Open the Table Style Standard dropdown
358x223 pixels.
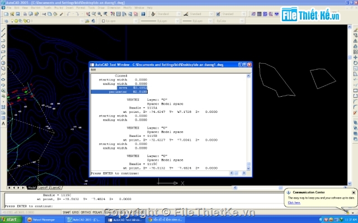click(x=243, y=14)
